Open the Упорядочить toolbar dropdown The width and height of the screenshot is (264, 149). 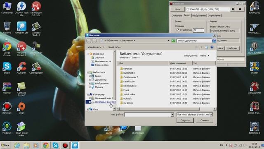(96, 47)
